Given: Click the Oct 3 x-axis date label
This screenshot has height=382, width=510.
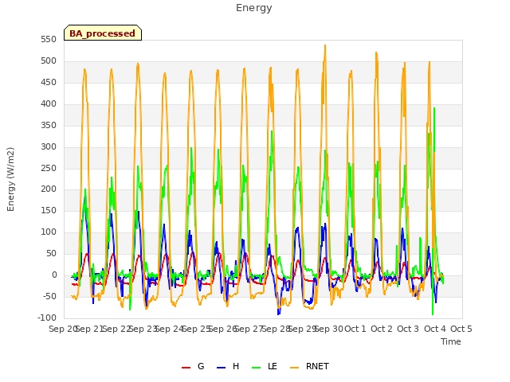Looking at the screenshot, I should 408,329.
